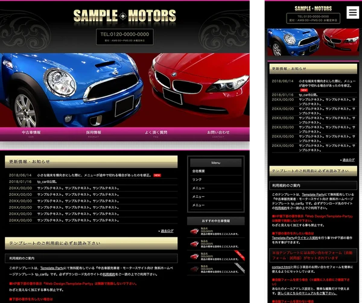Open the Template Party link in mobile preview
Screen dimensions: 362x303
click(x=313, y=195)
